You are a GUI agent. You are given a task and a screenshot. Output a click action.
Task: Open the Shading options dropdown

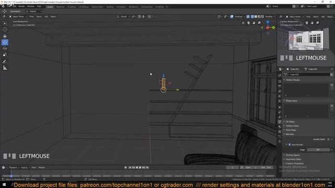point(270,17)
